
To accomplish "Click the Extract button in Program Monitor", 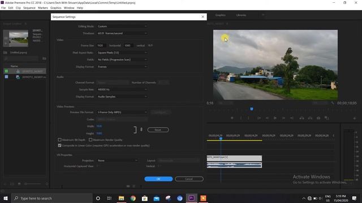I will (x=310, y=118).
